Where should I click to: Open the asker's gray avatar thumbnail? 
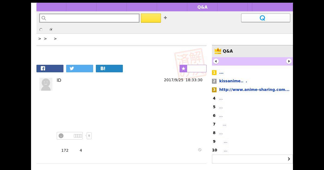click(x=46, y=84)
